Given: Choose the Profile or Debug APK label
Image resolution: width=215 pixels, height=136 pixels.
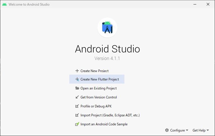Looking at the screenshot, I should coord(96,106).
